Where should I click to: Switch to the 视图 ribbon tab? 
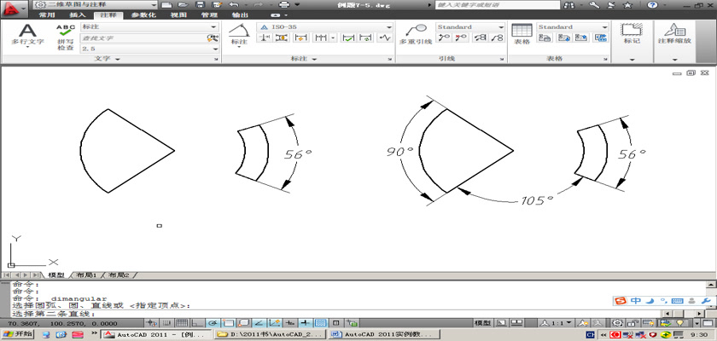pyautogui.click(x=178, y=15)
